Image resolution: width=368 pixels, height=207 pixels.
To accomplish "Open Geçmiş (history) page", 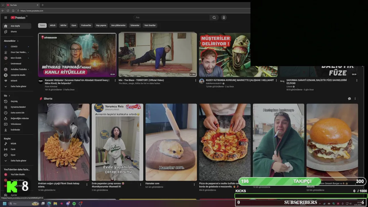I will (x=17, y=101).
